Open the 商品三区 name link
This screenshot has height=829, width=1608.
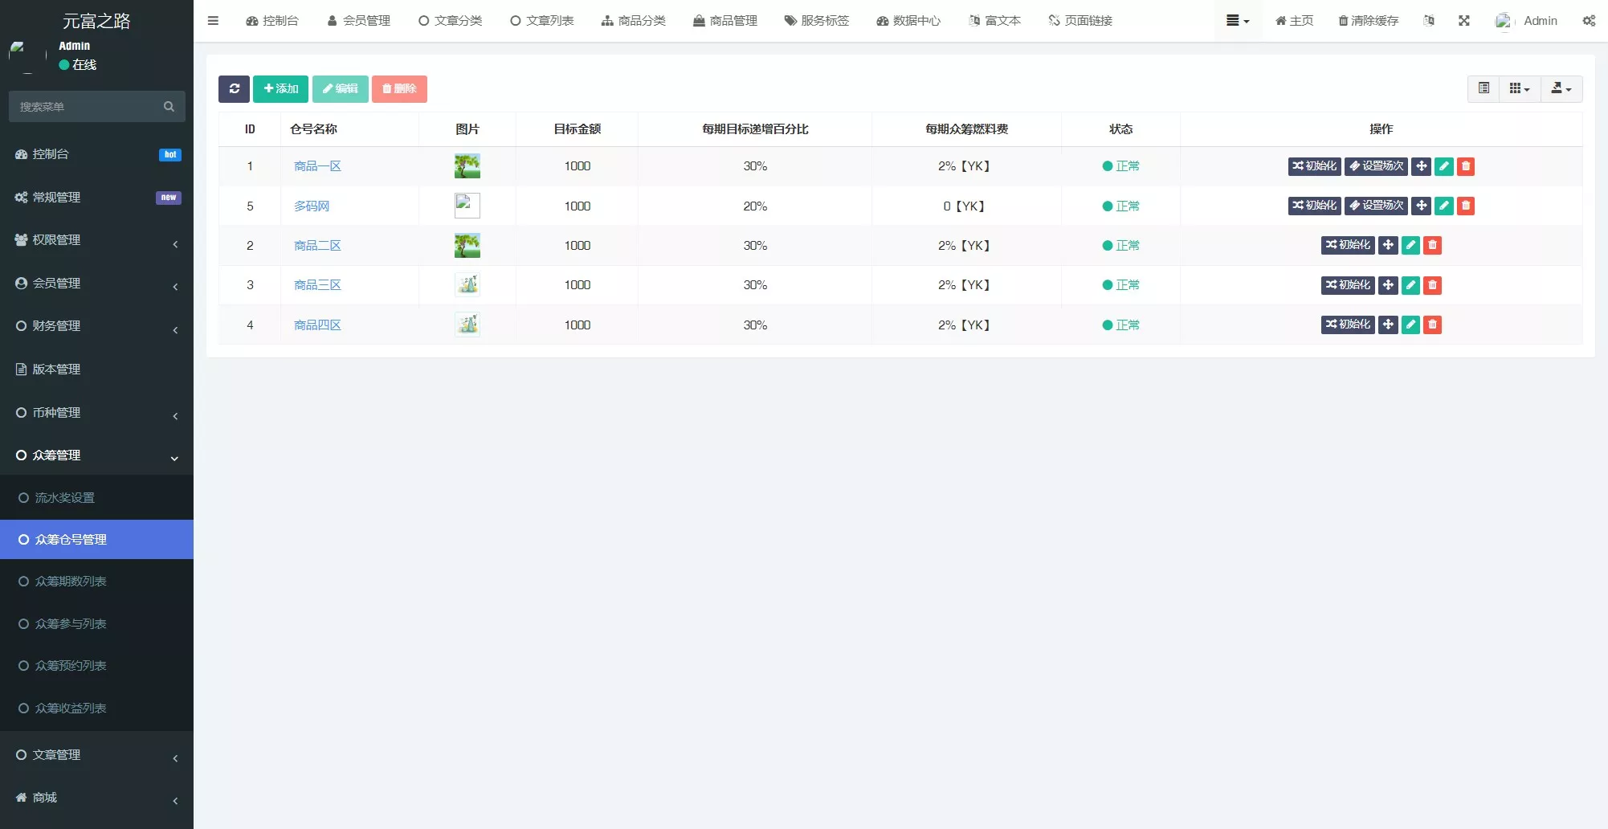(317, 285)
